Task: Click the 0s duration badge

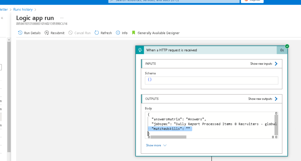Action: (x=282, y=50)
